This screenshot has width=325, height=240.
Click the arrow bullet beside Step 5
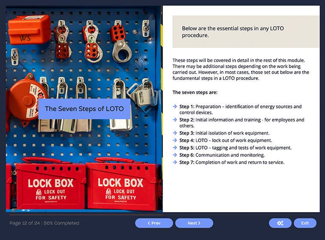coord(175,148)
